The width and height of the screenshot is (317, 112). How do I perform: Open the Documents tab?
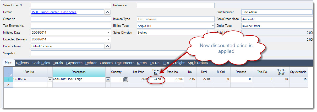point(125,63)
